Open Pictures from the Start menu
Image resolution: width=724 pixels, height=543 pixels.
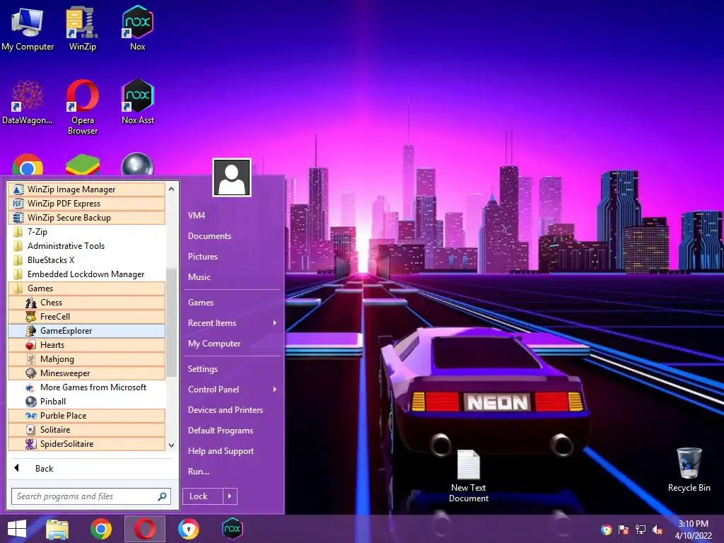(x=232, y=257)
